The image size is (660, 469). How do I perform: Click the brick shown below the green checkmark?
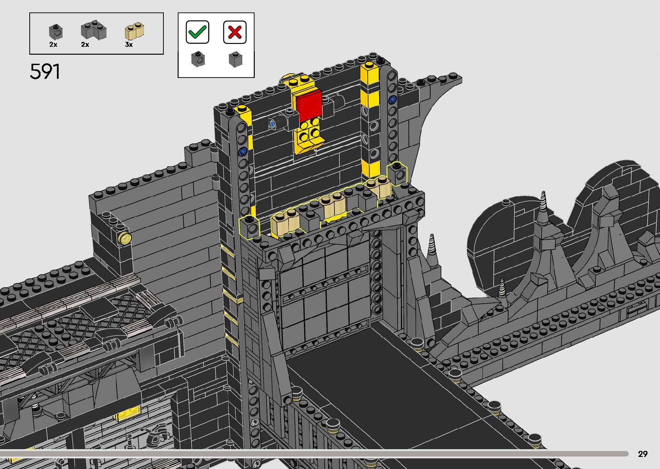coord(197,59)
